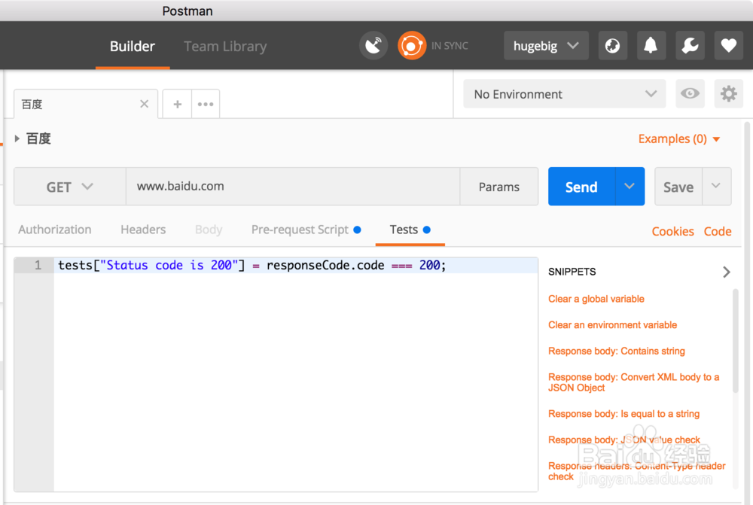
Task: Switch to the Team Library tab
Action: tap(225, 47)
